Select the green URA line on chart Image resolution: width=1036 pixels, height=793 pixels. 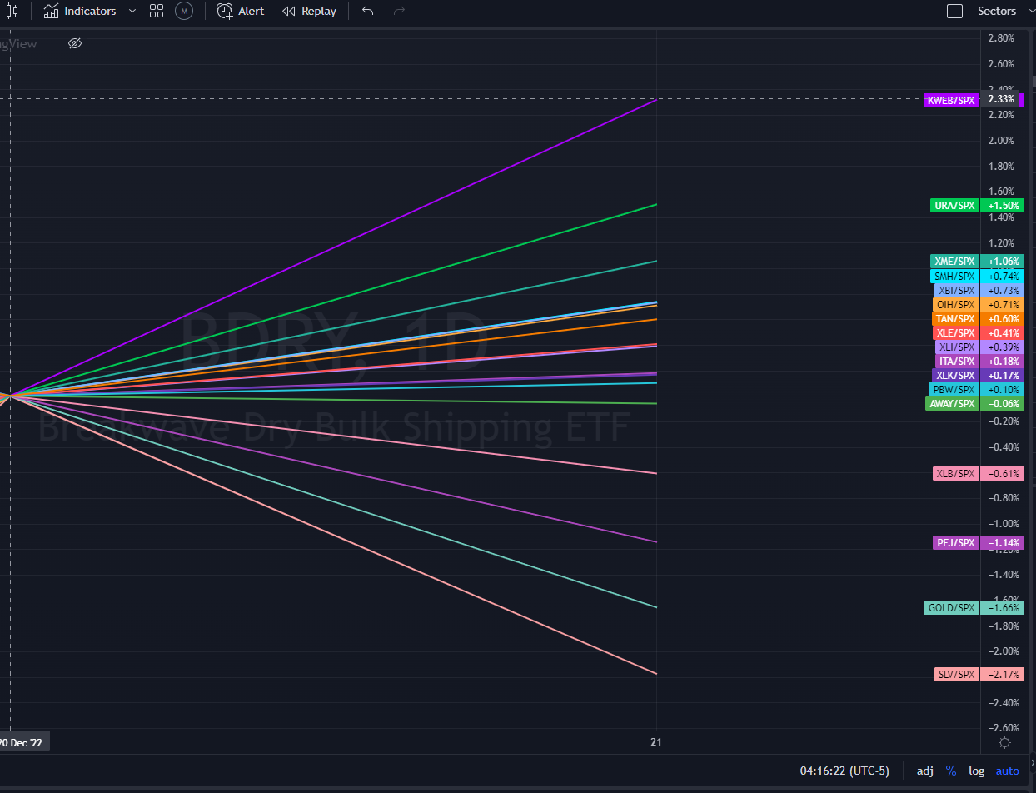coord(333,300)
